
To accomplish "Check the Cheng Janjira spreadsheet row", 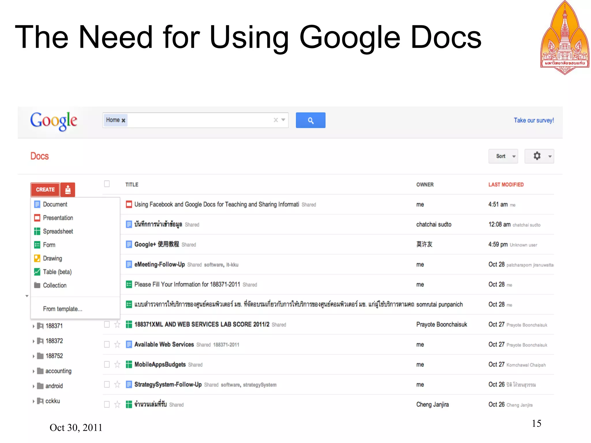I will (x=107, y=404).
